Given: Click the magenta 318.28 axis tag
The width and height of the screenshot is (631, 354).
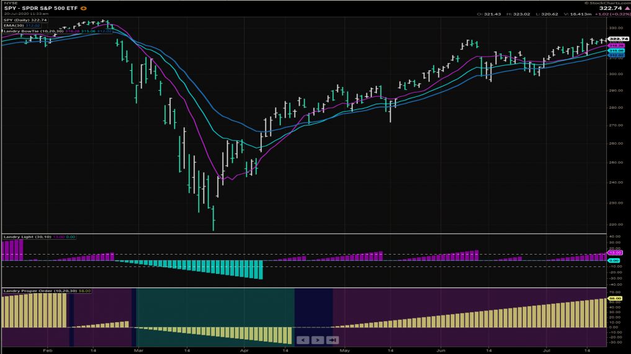Looking at the screenshot, I should tap(616, 46).
